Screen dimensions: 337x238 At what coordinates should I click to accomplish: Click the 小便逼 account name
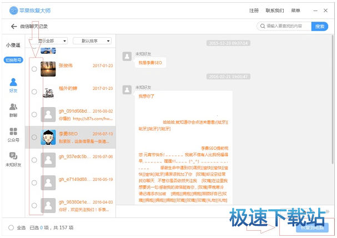tap(13, 45)
